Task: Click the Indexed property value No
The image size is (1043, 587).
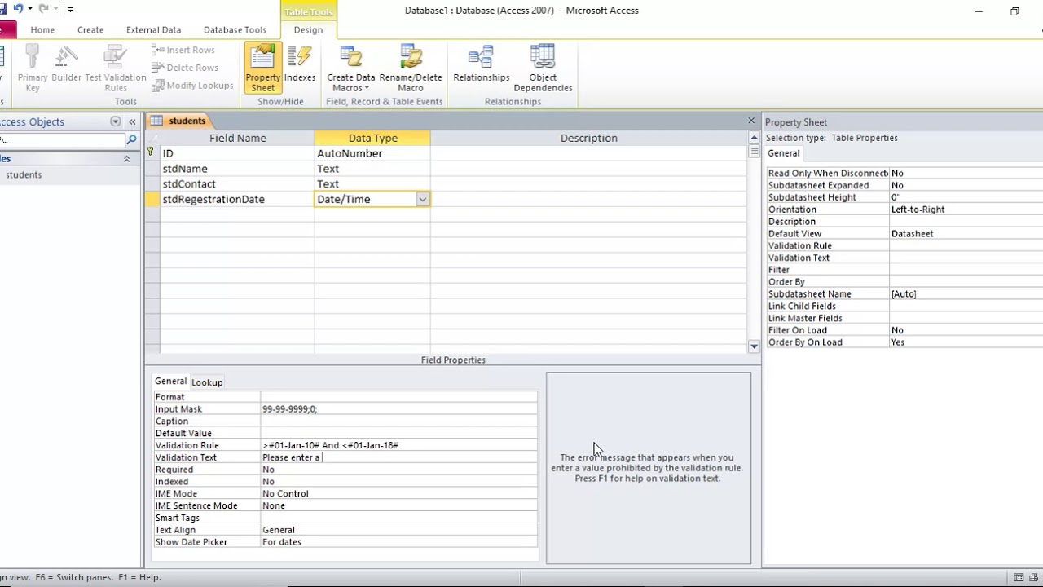Action: [398, 482]
